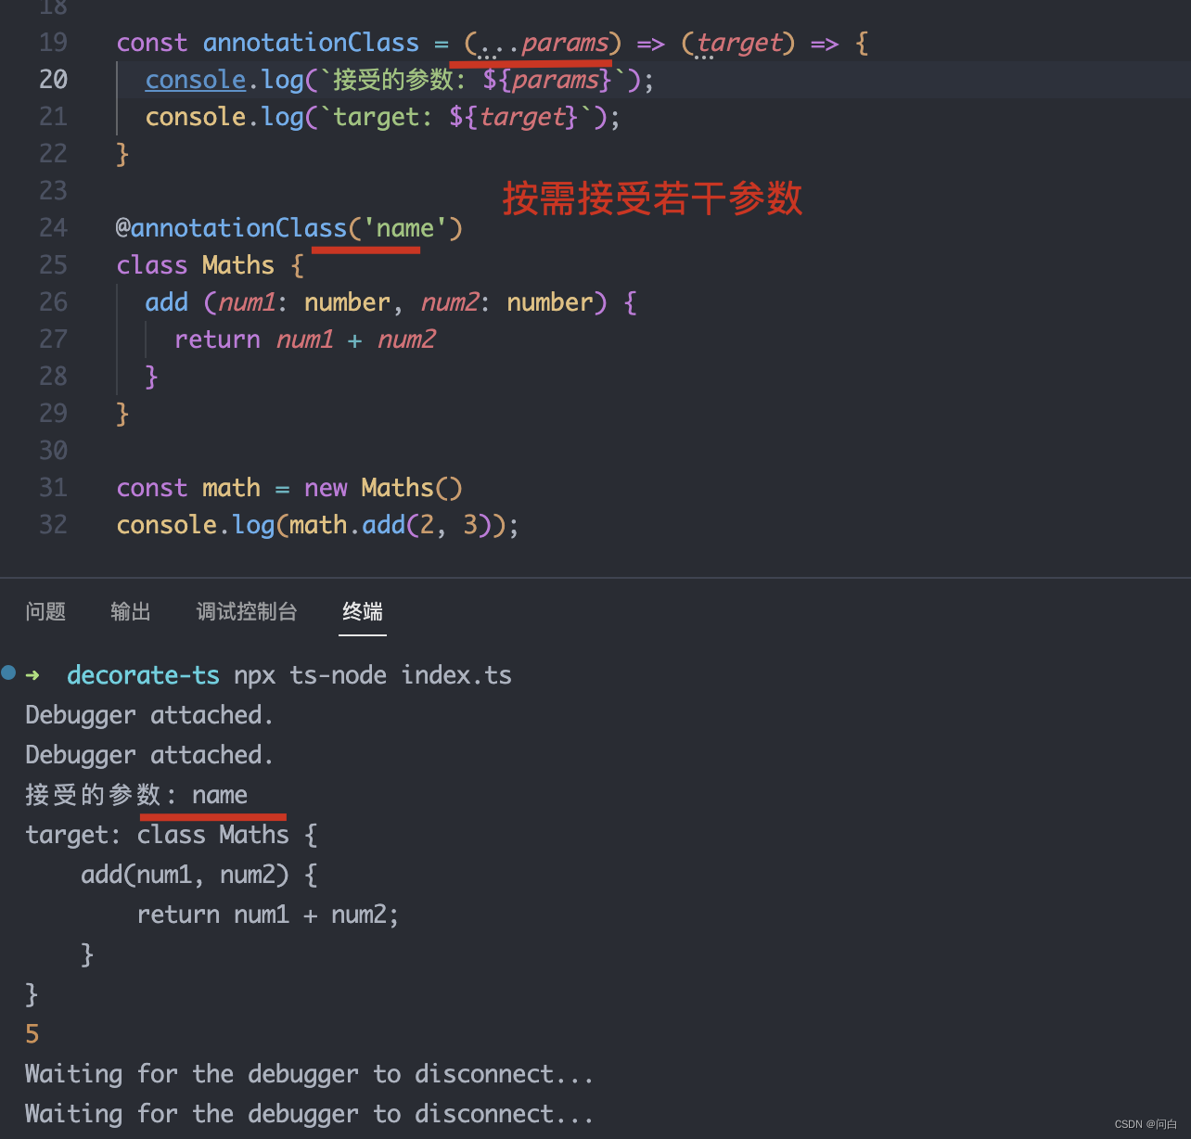Click the closing brace on line 29
The width and height of the screenshot is (1191, 1139).
[122, 414]
